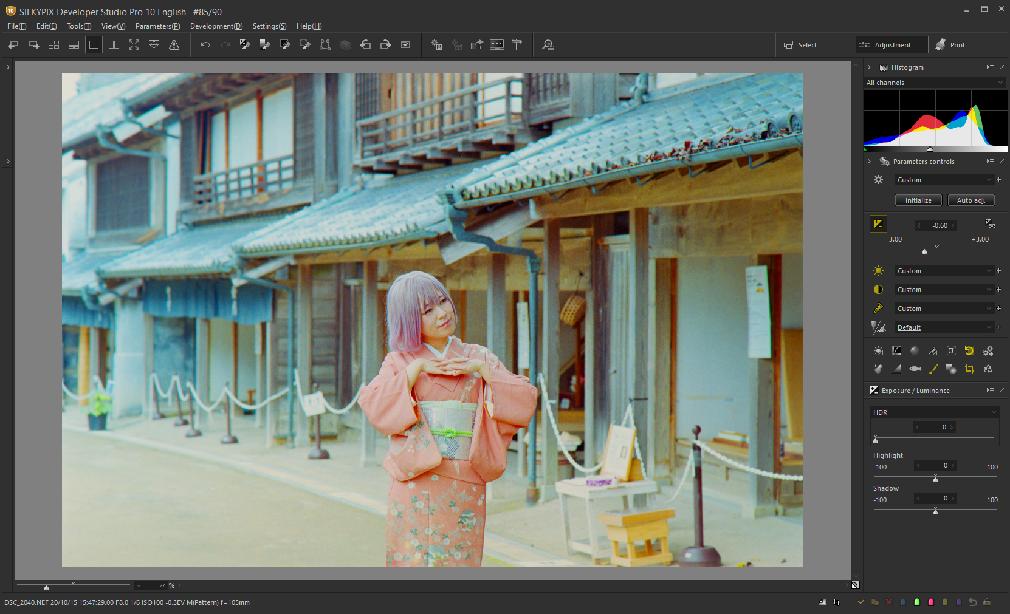
Task: Select the single preview mode
Action: (94, 45)
